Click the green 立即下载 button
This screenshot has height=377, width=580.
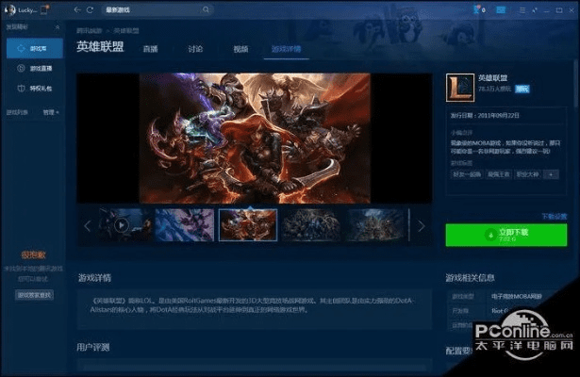(506, 235)
